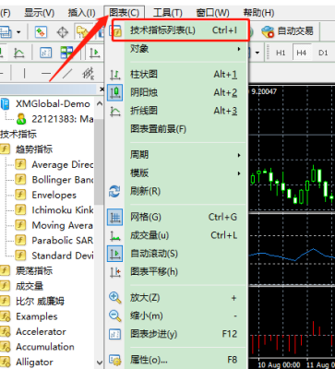Click the chart step toolbar icon
Viewport: 335px width, 369px height.
pyautogui.click(x=46, y=53)
